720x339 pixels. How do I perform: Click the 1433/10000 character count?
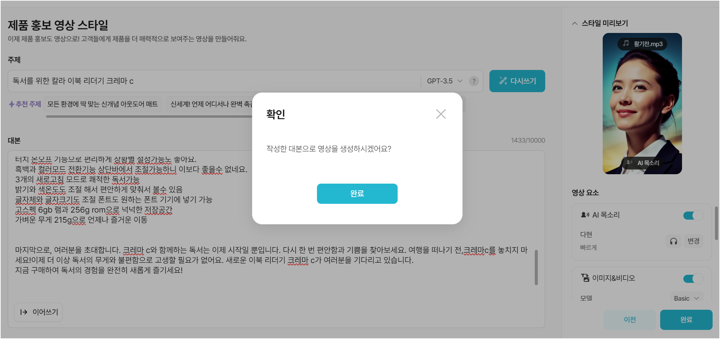(x=528, y=141)
